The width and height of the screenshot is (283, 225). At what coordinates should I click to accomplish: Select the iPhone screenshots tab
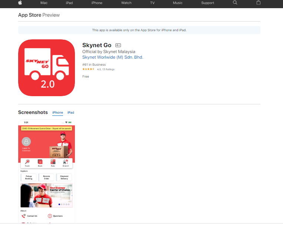(57, 112)
